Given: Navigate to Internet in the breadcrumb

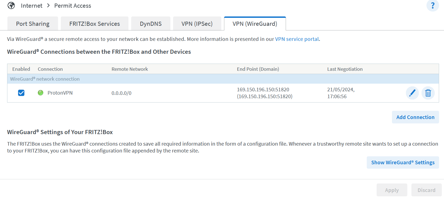Looking at the screenshot, I should pyautogui.click(x=31, y=5).
